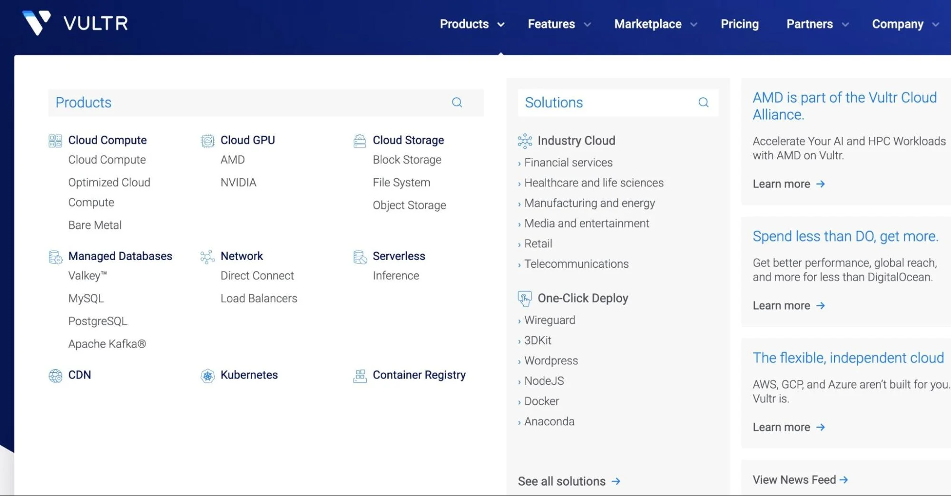Open Direct Connect under Network
The height and width of the screenshot is (496, 951).
tap(257, 276)
